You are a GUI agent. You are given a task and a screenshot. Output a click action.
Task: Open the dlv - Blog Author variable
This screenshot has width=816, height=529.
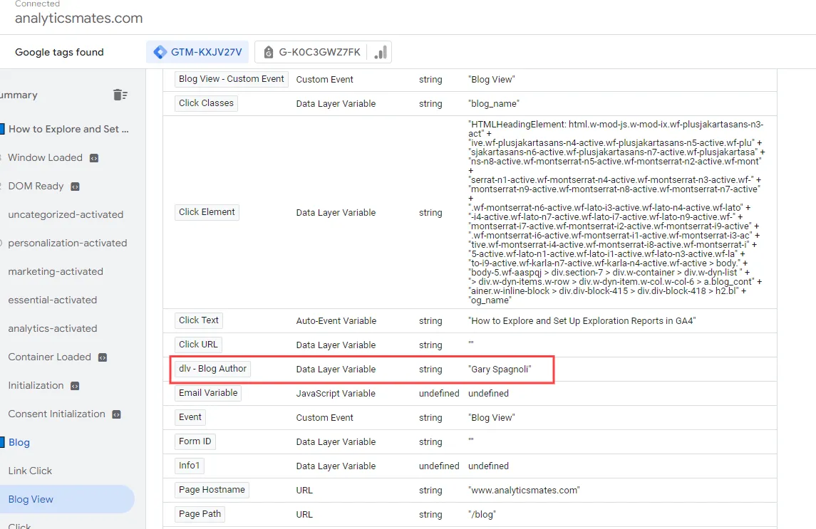click(x=213, y=369)
